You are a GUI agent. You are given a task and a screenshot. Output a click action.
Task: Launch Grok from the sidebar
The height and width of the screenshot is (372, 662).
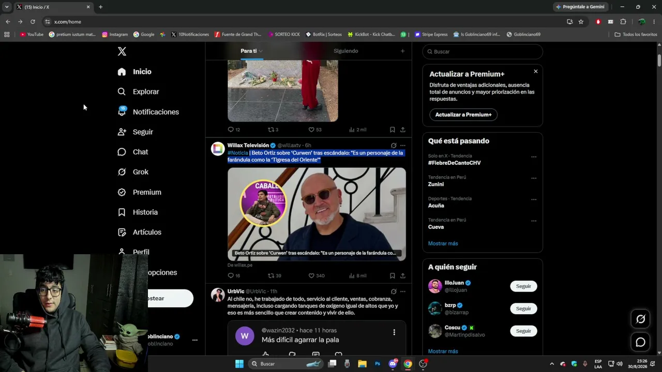point(133,172)
